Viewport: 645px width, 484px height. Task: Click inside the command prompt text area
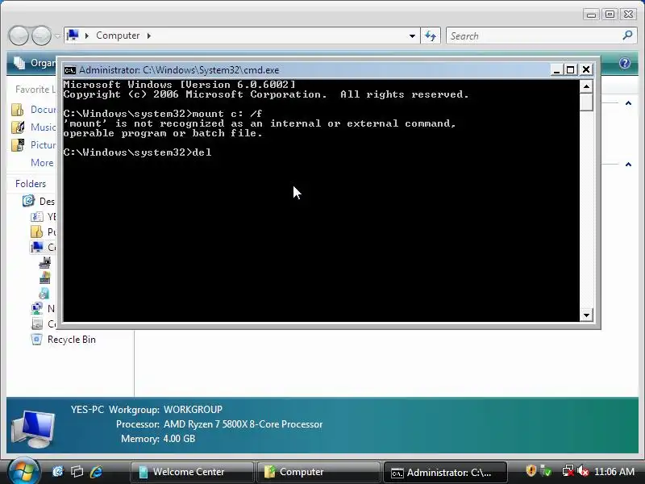coord(321,200)
